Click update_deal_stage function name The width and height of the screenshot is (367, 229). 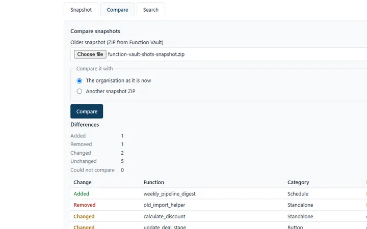point(165,227)
